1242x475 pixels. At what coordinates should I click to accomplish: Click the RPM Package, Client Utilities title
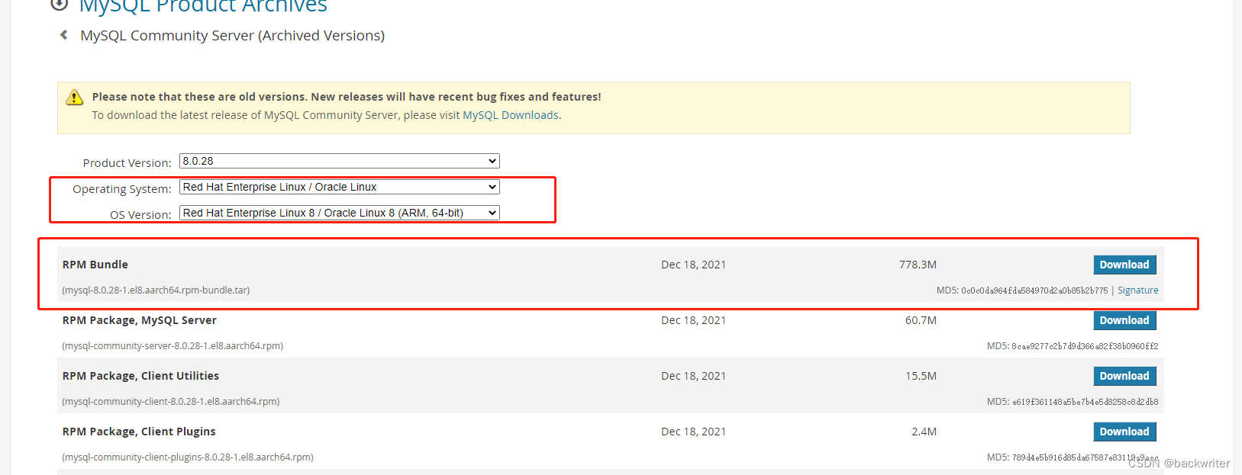click(140, 376)
